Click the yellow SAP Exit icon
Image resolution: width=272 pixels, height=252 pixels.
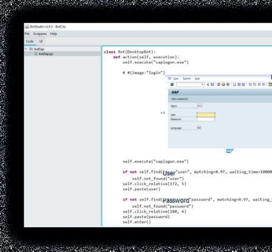tap(224, 84)
